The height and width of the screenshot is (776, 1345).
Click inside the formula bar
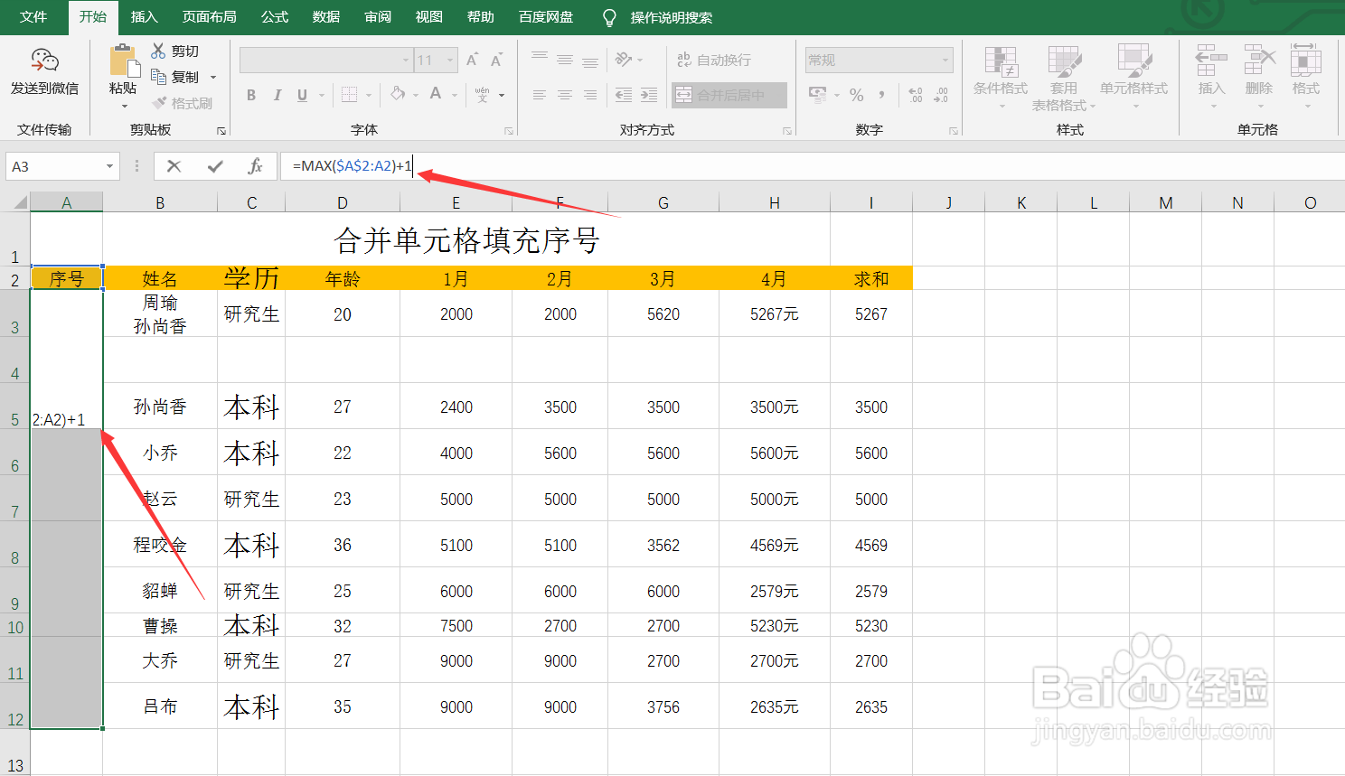542,166
